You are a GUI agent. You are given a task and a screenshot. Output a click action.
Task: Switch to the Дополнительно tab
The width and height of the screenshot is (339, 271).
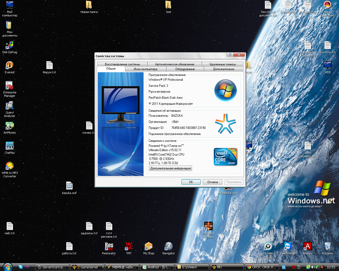click(x=224, y=69)
